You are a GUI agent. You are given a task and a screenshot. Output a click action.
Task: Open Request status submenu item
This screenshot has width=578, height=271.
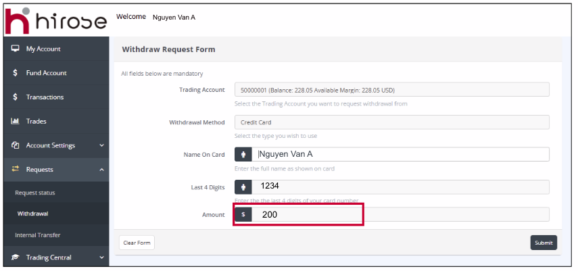pyautogui.click(x=35, y=193)
